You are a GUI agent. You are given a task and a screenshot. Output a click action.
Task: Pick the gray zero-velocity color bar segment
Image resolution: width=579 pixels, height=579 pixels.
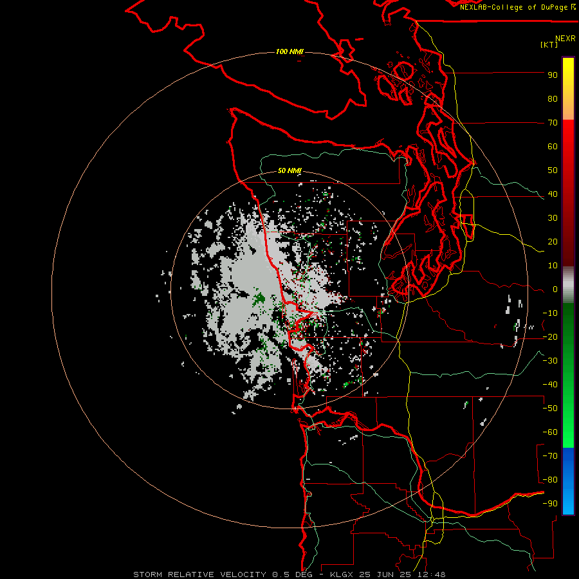point(568,285)
